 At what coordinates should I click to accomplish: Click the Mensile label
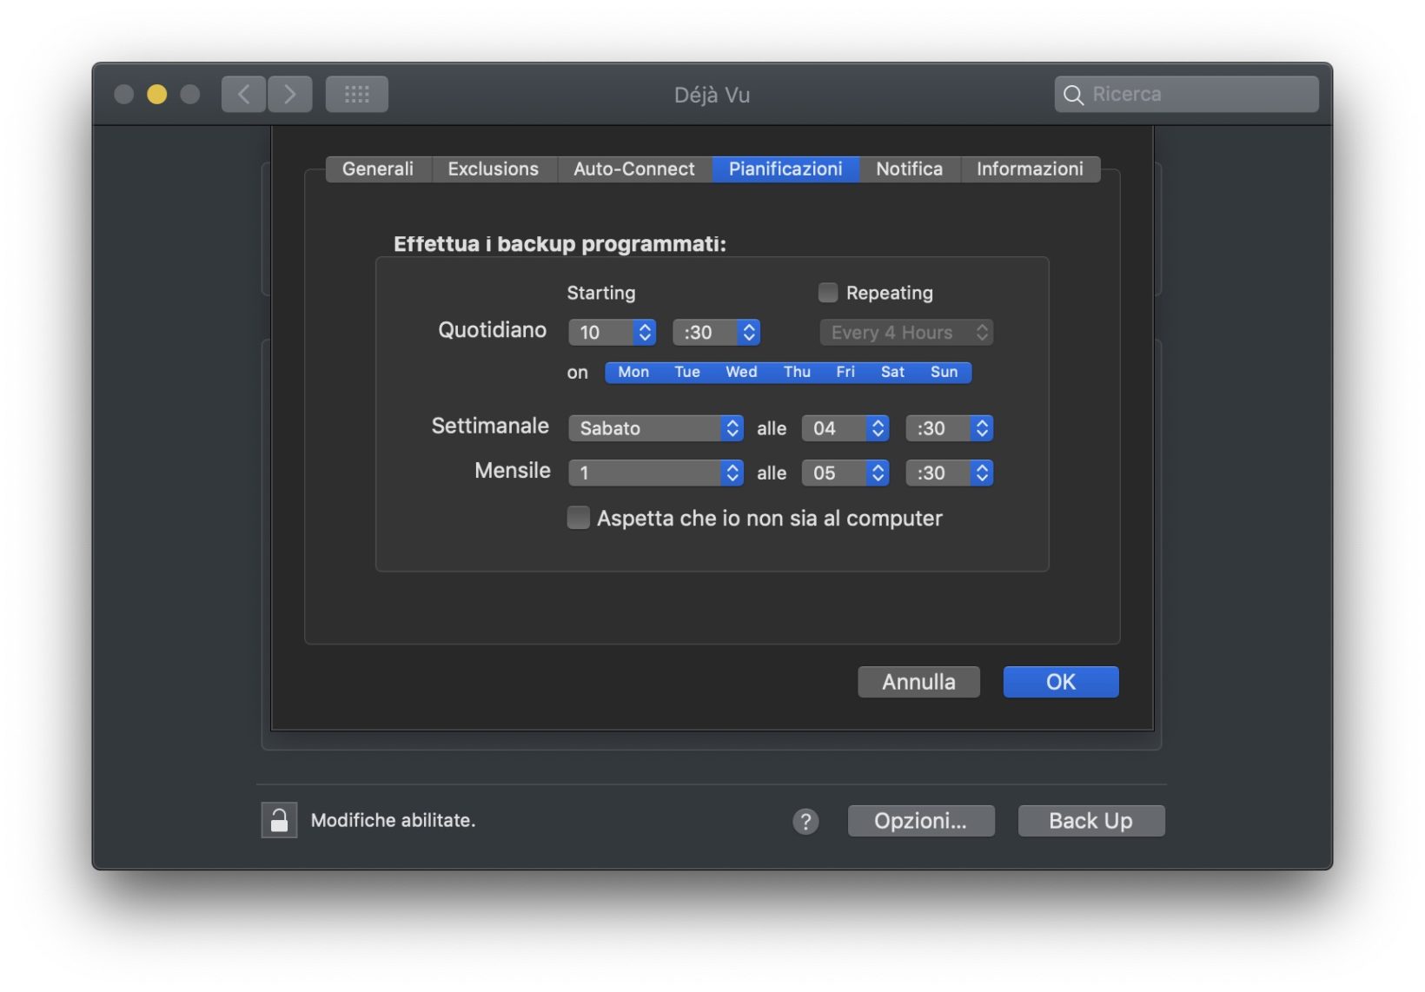[x=513, y=471]
